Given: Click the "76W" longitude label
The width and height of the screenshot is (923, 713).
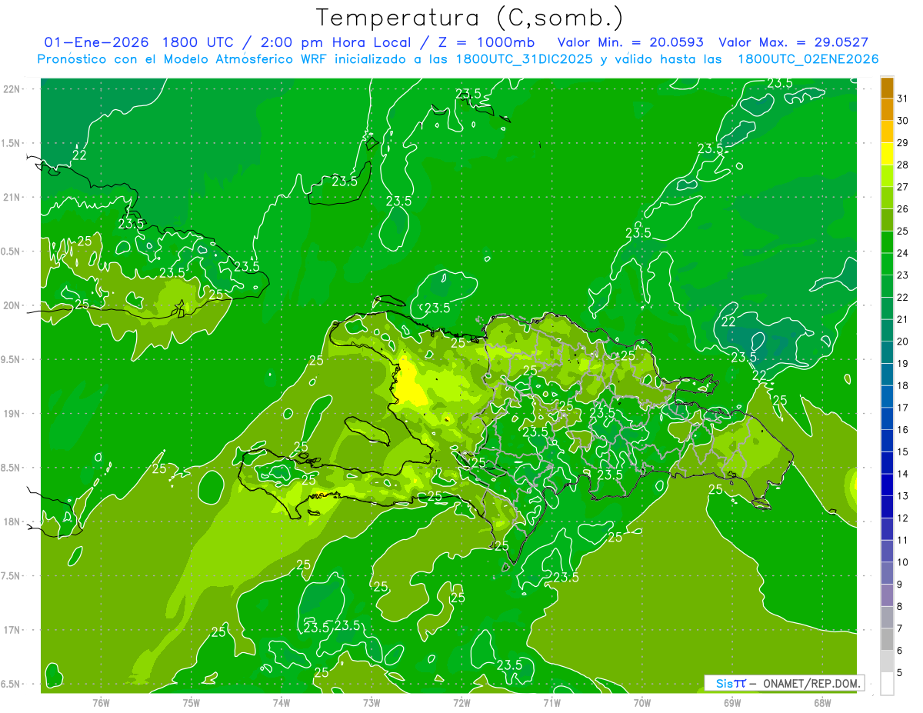Looking at the screenshot, I should 101,703.
